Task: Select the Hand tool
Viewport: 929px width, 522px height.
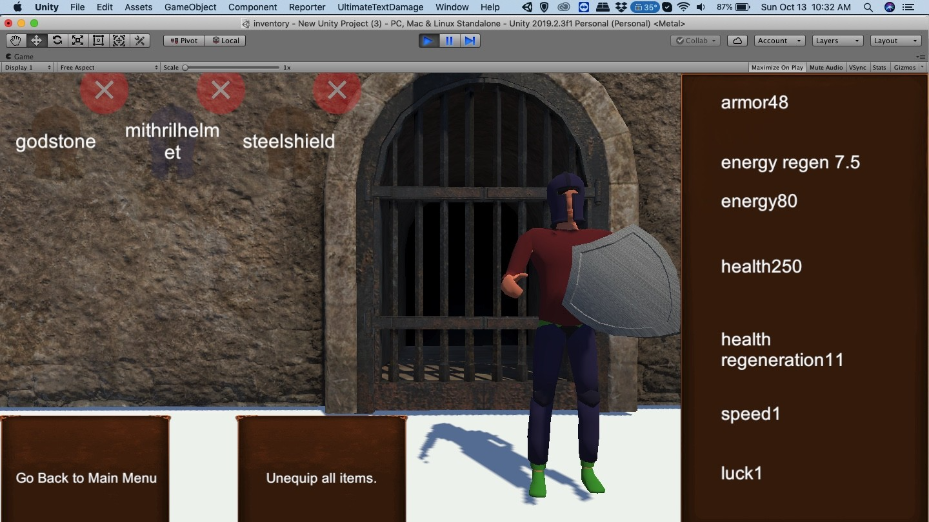Action: [x=15, y=41]
